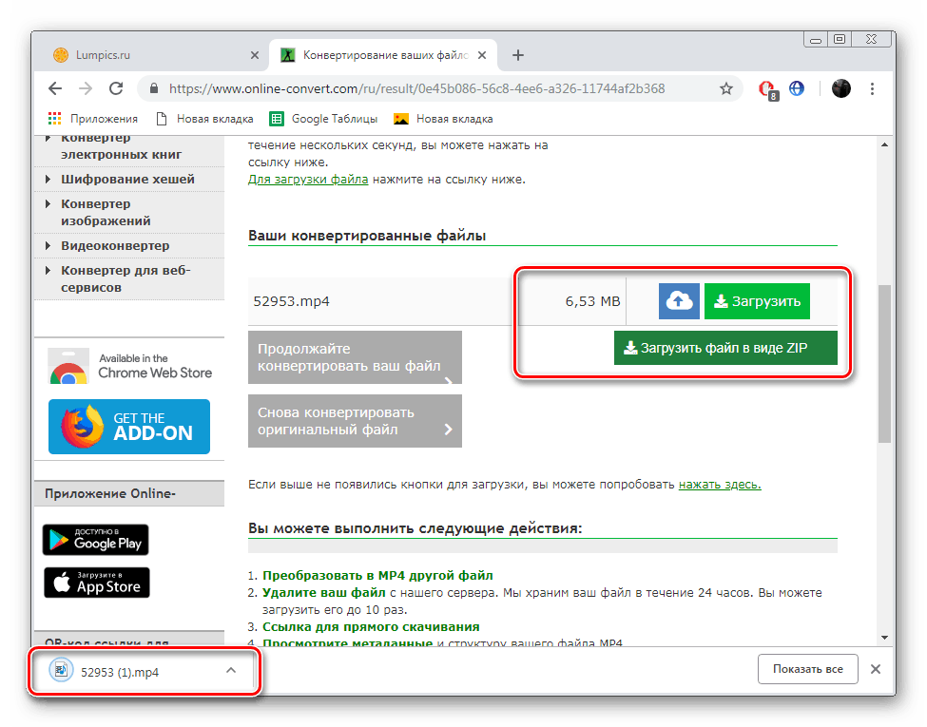Click the green Загрузить button
Image resolution: width=927 pixels, height=727 pixels.
click(757, 300)
